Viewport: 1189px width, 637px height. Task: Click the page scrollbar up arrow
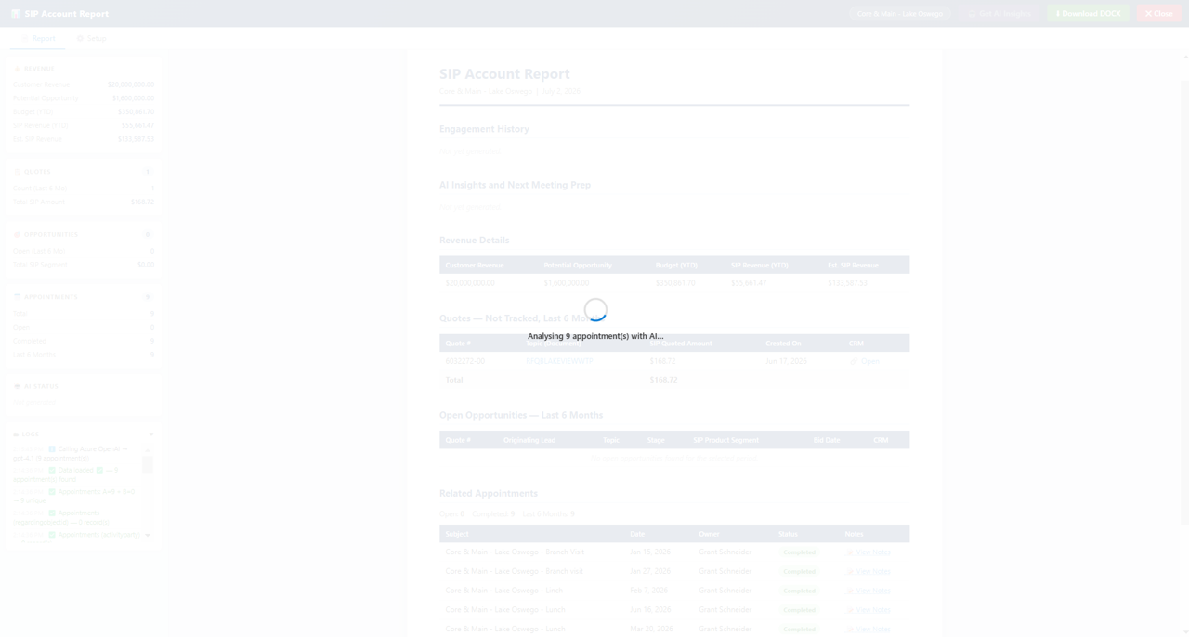click(x=1184, y=58)
